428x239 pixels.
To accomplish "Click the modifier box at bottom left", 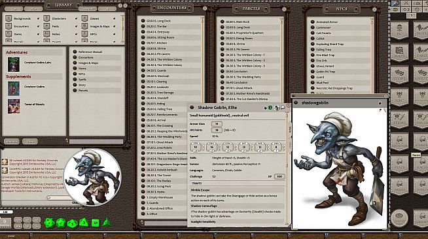I will (x=5, y=223).
